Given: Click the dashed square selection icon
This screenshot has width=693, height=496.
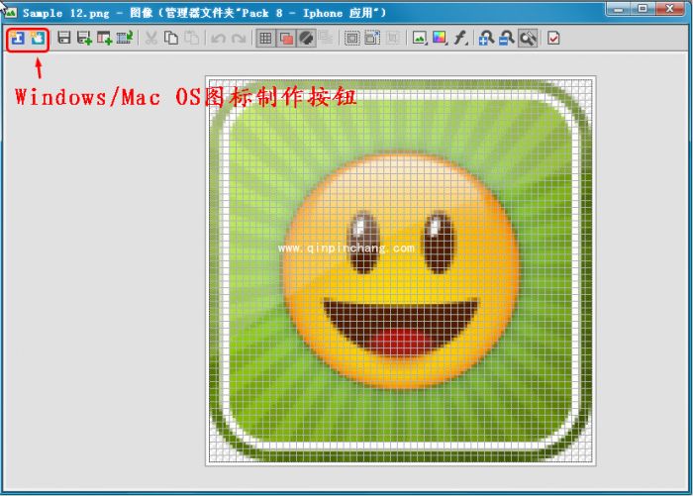Looking at the screenshot, I should click(352, 38).
